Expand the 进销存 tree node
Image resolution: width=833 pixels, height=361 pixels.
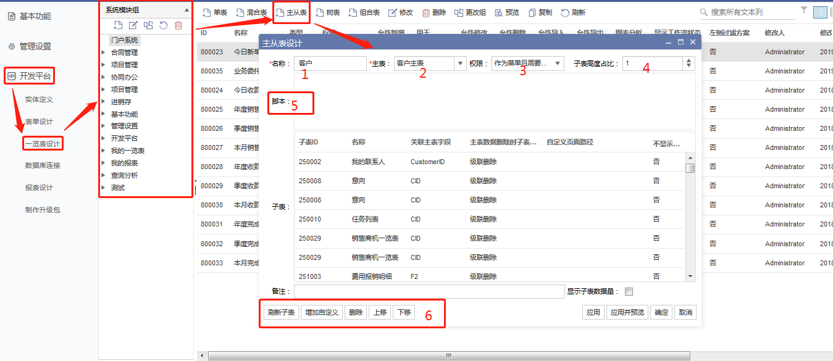[x=103, y=102]
